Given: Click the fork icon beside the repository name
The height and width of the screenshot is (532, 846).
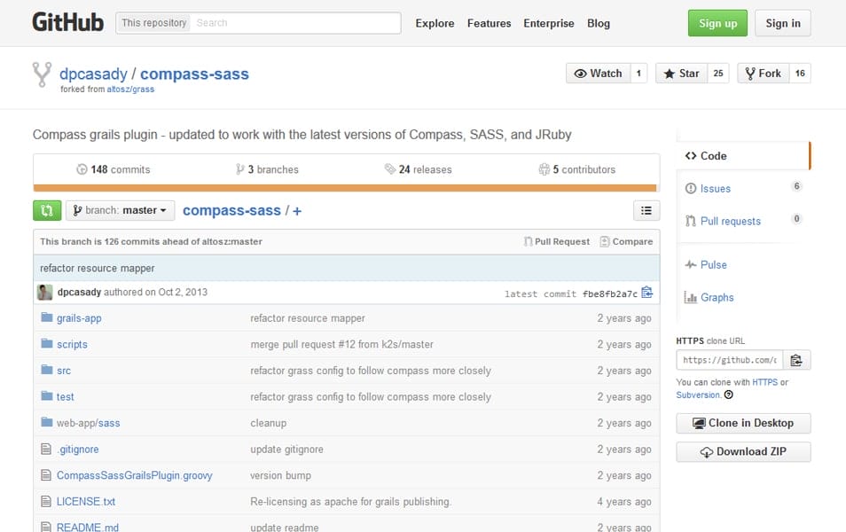Looking at the screenshot, I should click(x=42, y=74).
